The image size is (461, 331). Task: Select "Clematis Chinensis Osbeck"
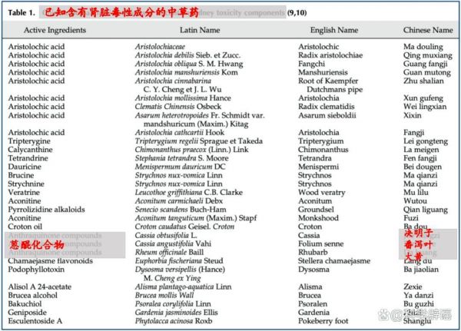tap(178, 107)
